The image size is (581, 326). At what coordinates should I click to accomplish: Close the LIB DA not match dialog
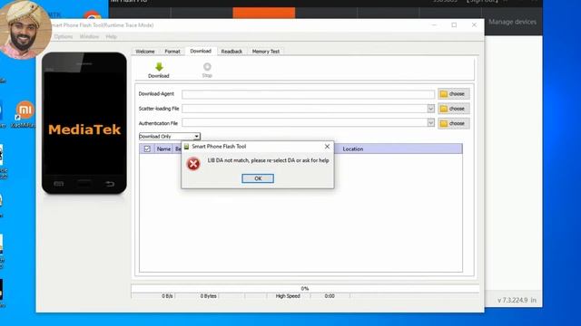click(327, 147)
